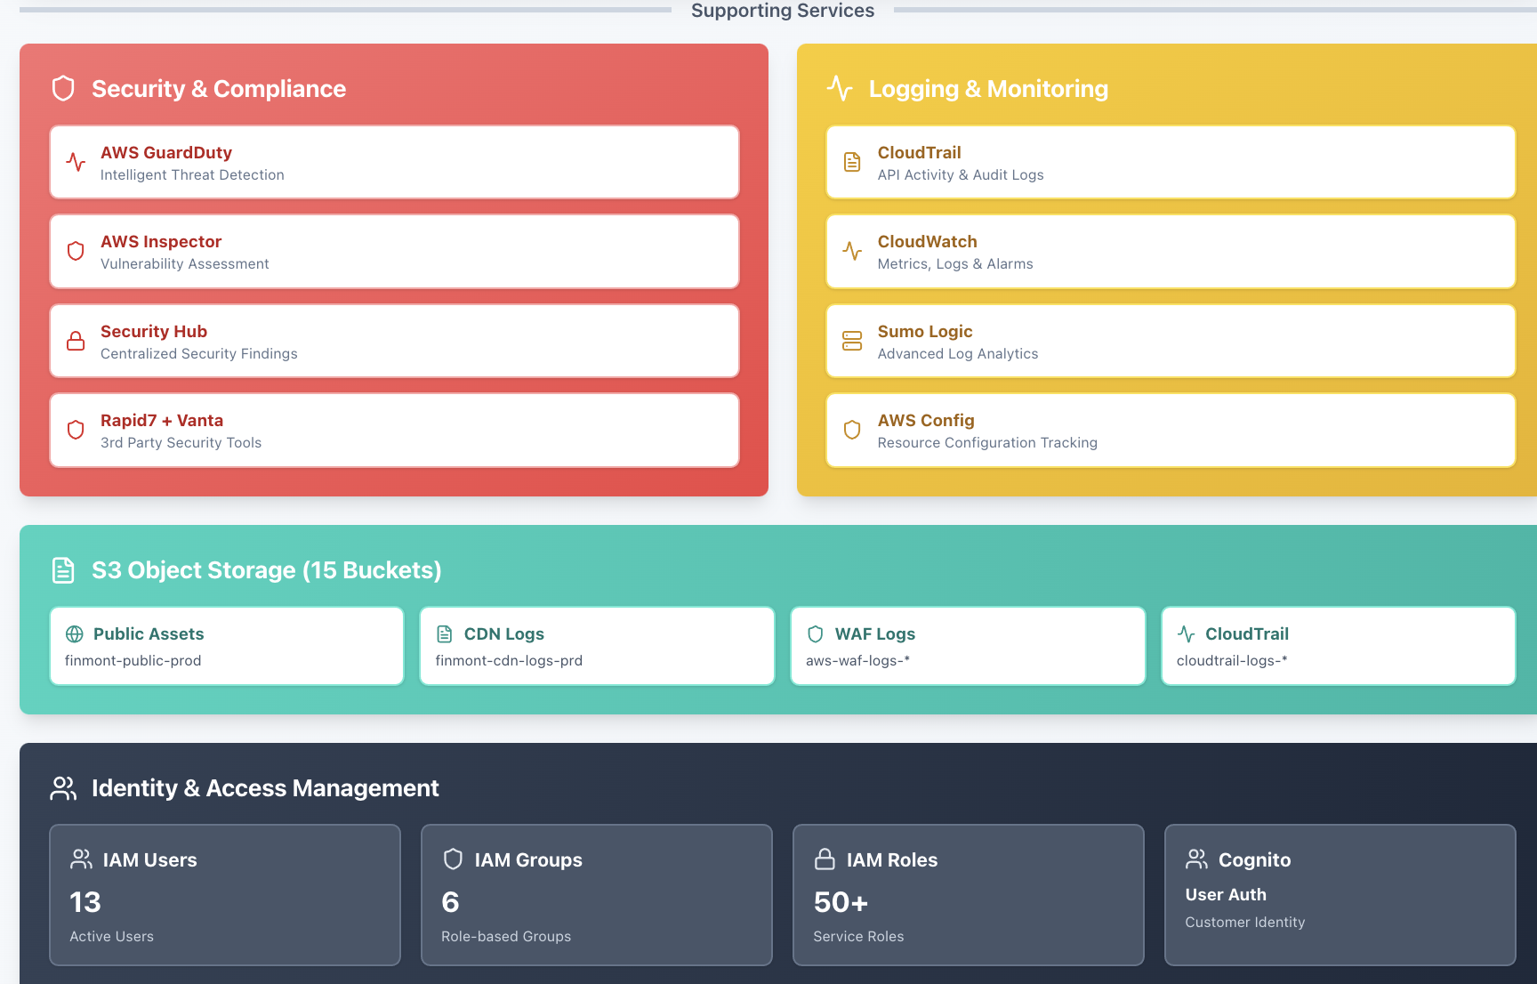This screenshot has width=1537, height=984.
Task: Click the shield icon beside Security & Compliance
Action: [x=63, y=88]
